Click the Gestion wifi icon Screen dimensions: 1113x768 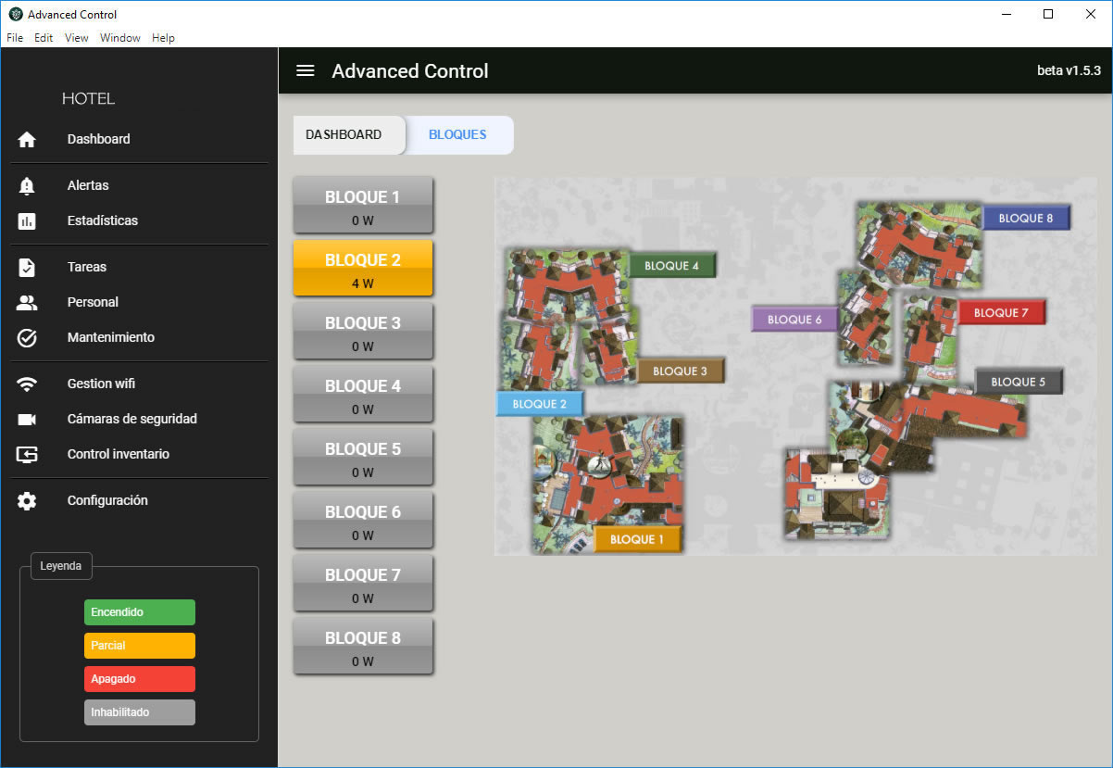(27, 384)
